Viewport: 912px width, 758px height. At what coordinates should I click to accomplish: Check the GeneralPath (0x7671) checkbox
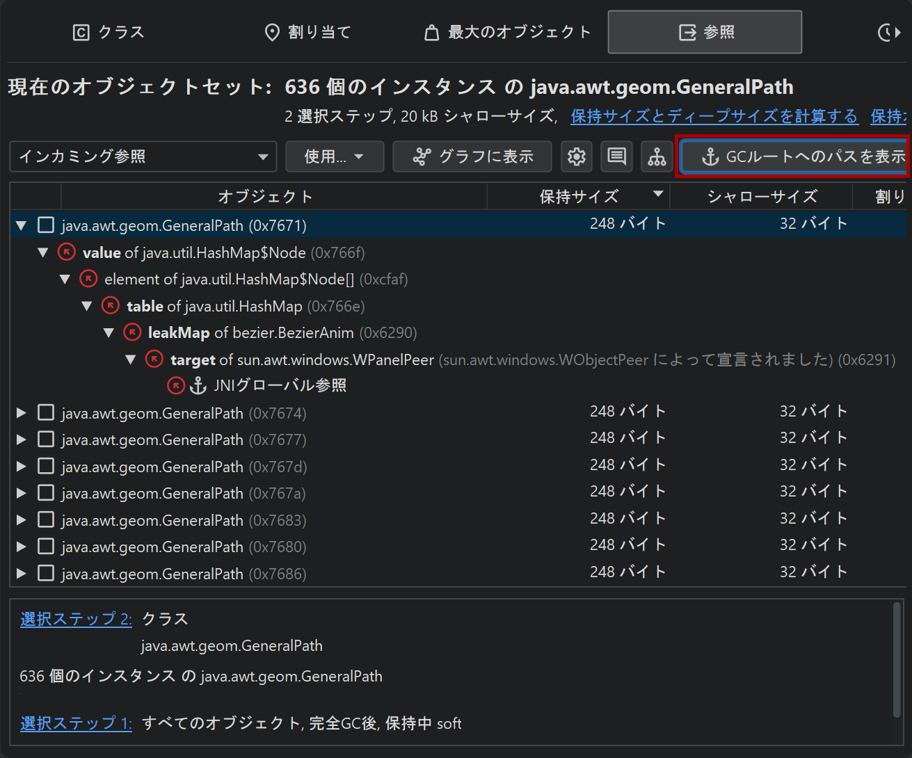[x=46, y=225]
